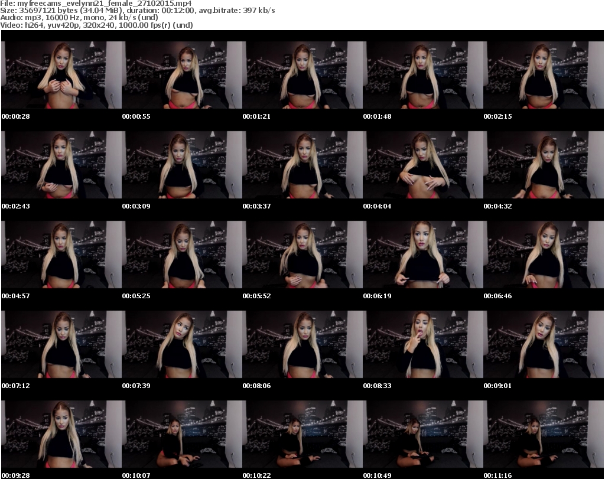Screen dimensions: 605x479
Task: Open the frame at 00:03:09
Action: [x=182, y=165]
